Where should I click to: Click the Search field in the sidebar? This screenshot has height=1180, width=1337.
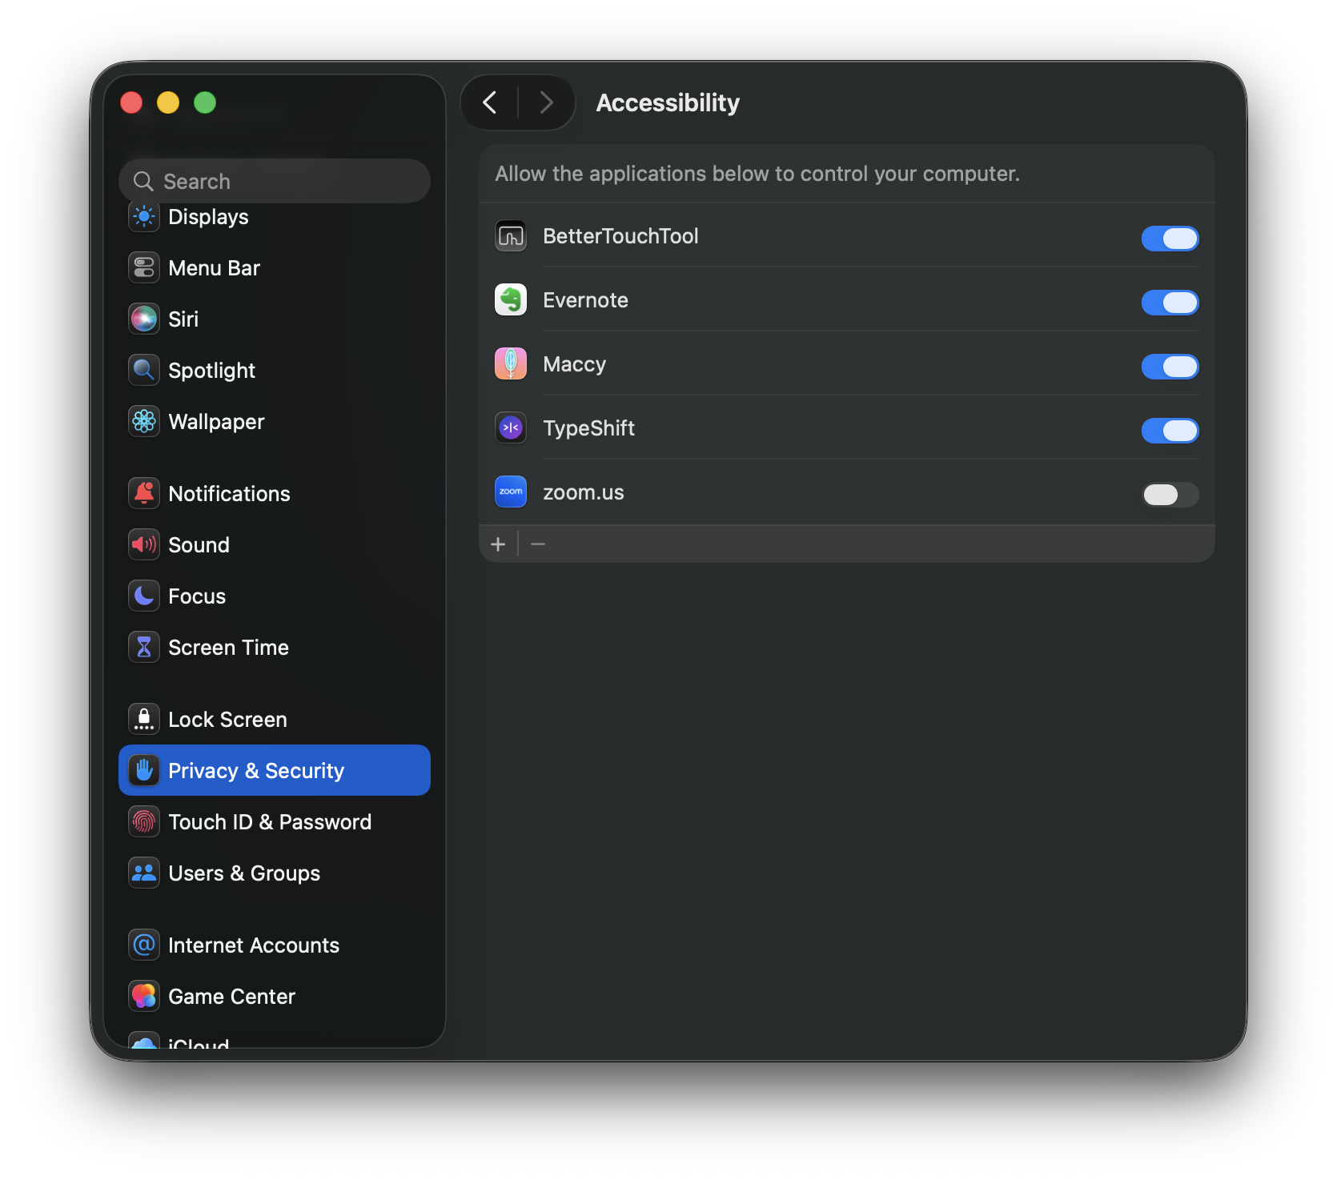click(275, 181)
